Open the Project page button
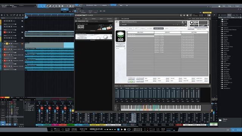This screenshot has height=136, width=242. (237, 6)
